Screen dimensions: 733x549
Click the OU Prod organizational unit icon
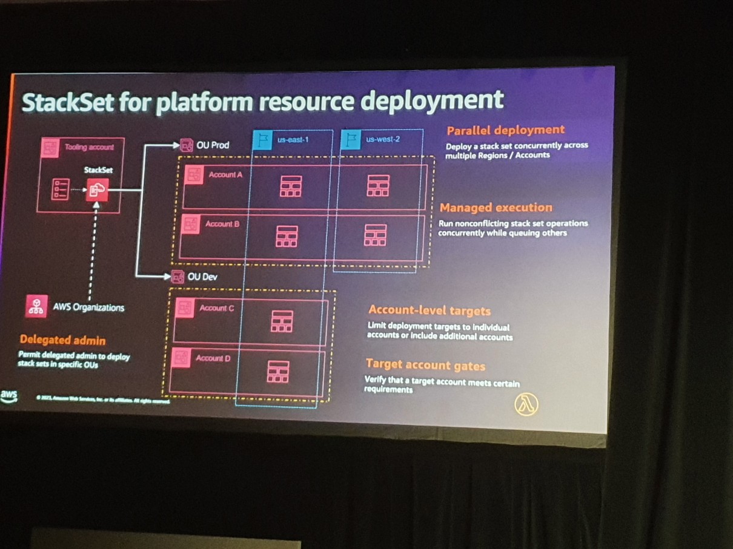(187, 145)
